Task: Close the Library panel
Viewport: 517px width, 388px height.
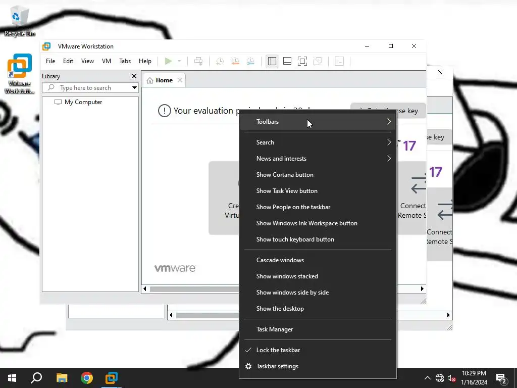Action: coord(134,76)
